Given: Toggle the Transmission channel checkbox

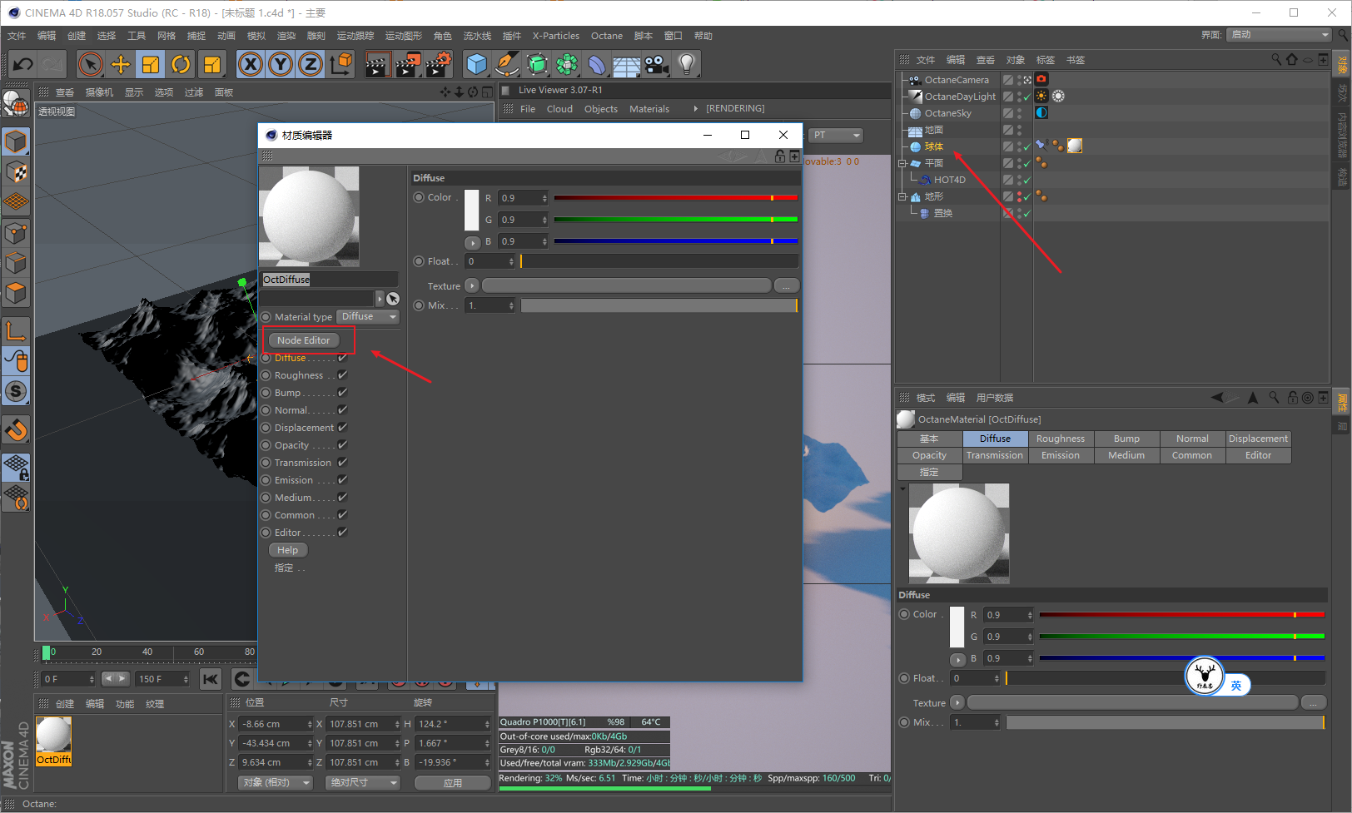Looking at the screenshot, I should click(342, 463).
